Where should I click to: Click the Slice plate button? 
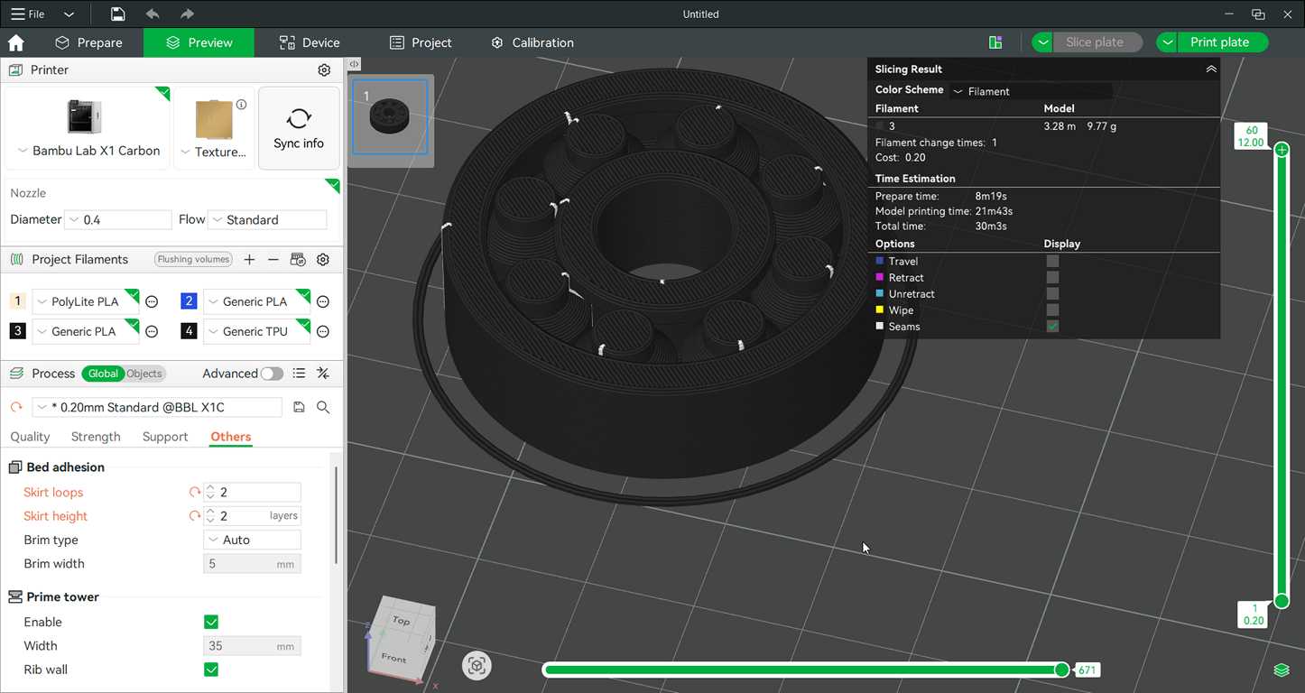1098,42
